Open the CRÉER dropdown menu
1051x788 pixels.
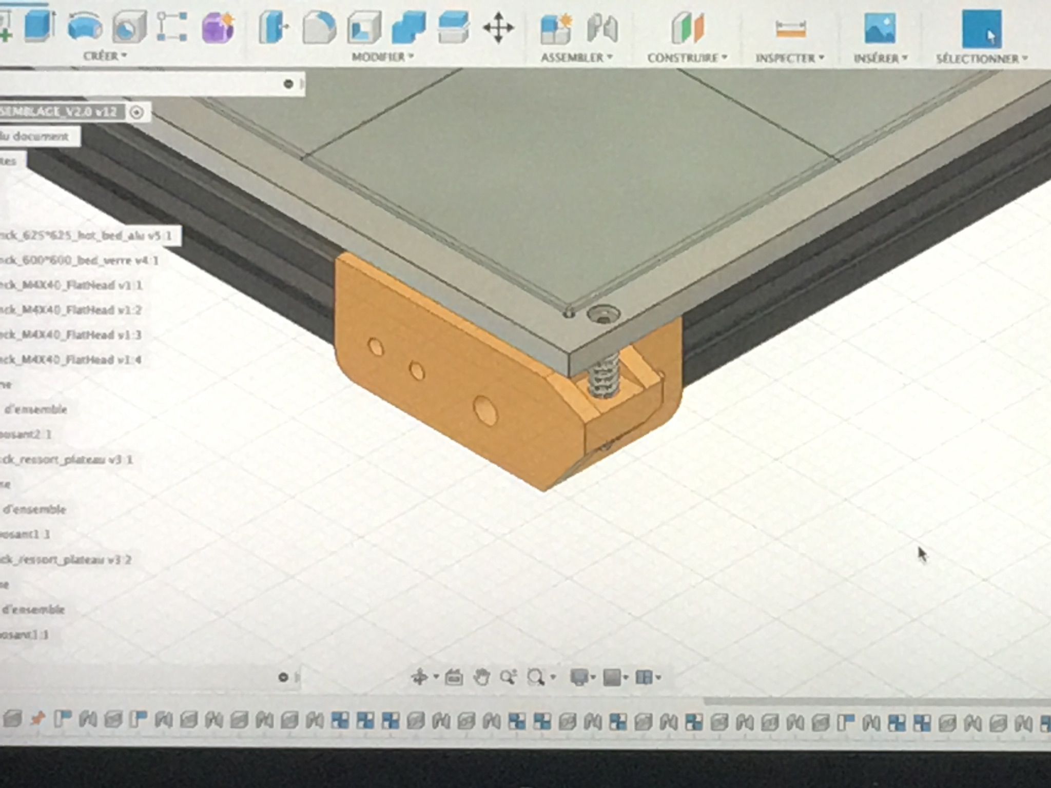105,55
